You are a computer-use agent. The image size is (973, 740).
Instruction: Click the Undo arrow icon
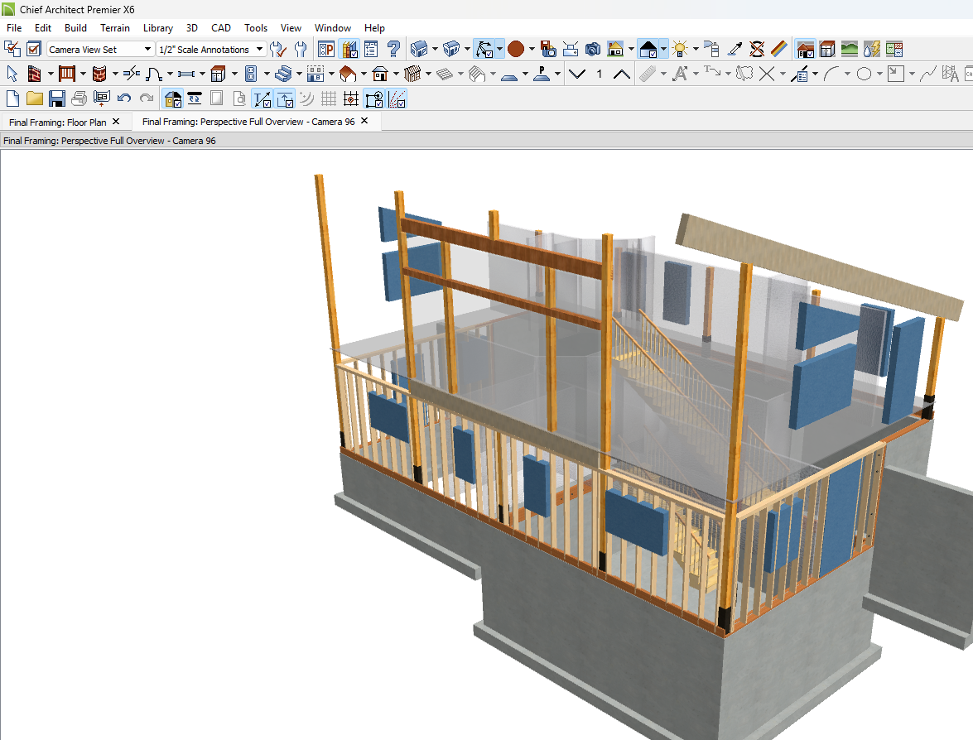pos(124,99)
